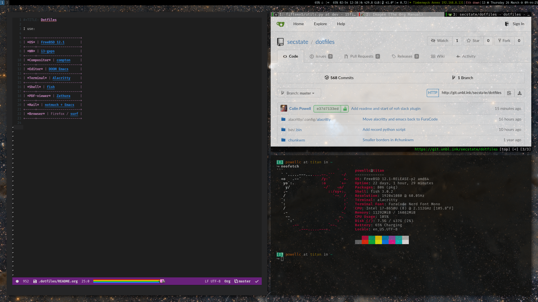Select the HTTP clone protocol button
This screenshot has height=302, width=538.
coord(432,93)
